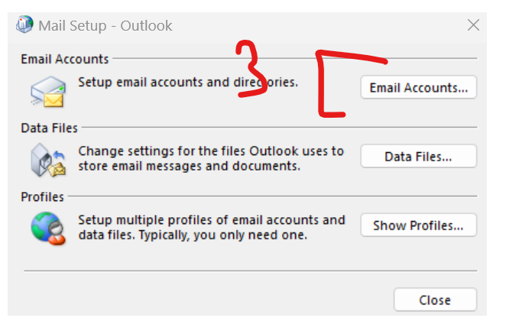Click the Profiles section heading
This screenshot has width=519, height=328.
pos(42,196)
